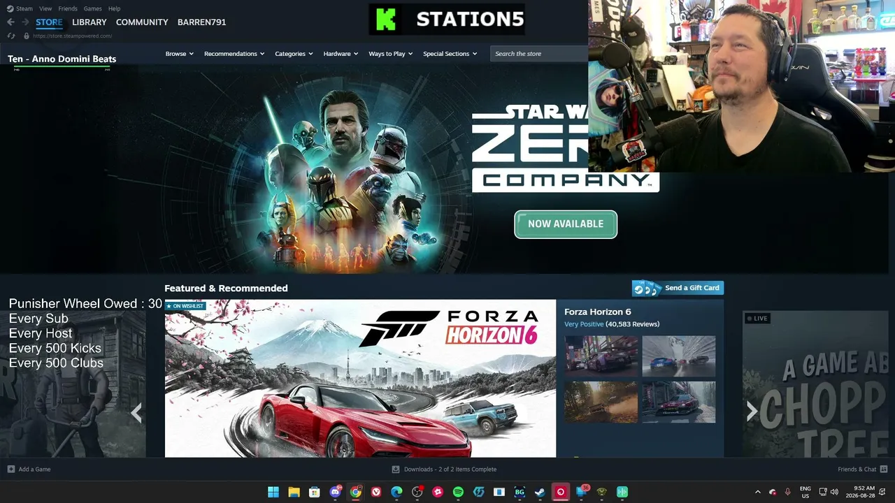The height and width of the screenshot is (503, 895).
Task: Open the notifications bell
Action: click(884, 492)
